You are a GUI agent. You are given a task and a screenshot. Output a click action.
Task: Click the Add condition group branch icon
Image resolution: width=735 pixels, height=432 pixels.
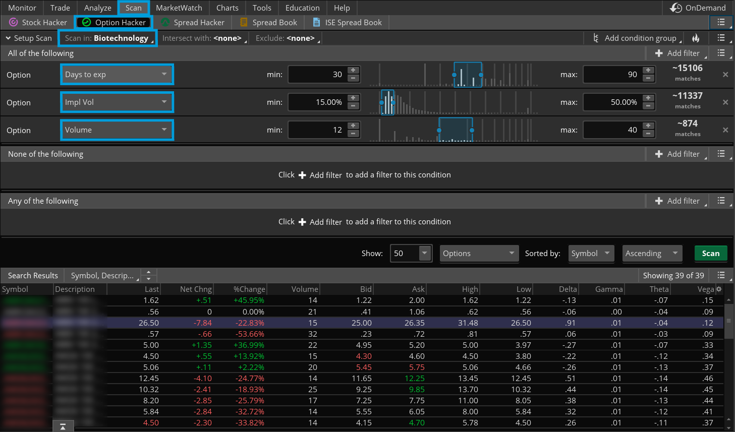597,38
